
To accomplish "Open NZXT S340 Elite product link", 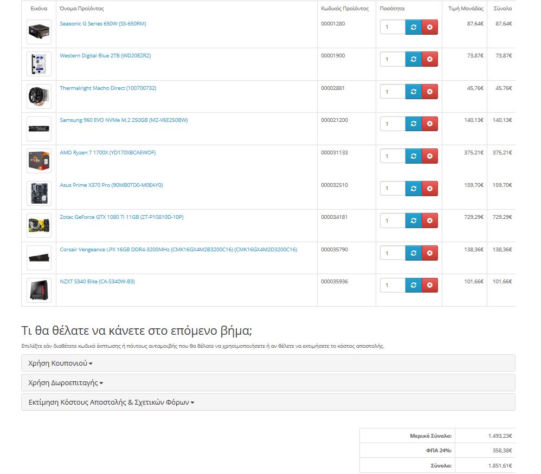I will [97, 281].
